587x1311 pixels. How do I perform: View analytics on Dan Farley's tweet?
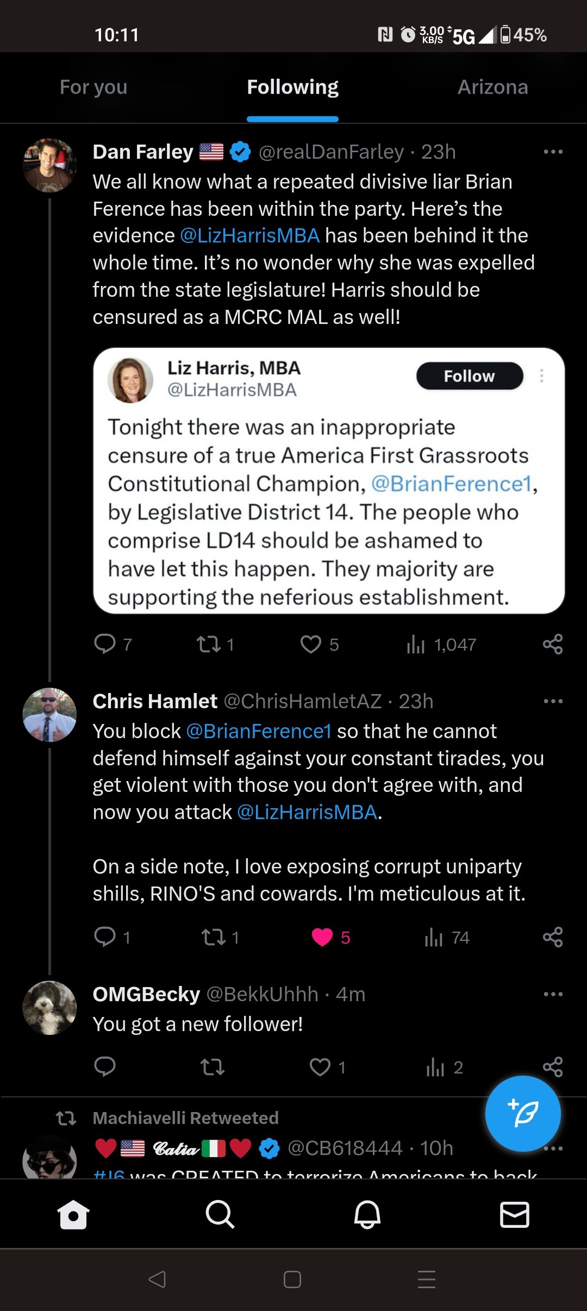click(416, 644)
